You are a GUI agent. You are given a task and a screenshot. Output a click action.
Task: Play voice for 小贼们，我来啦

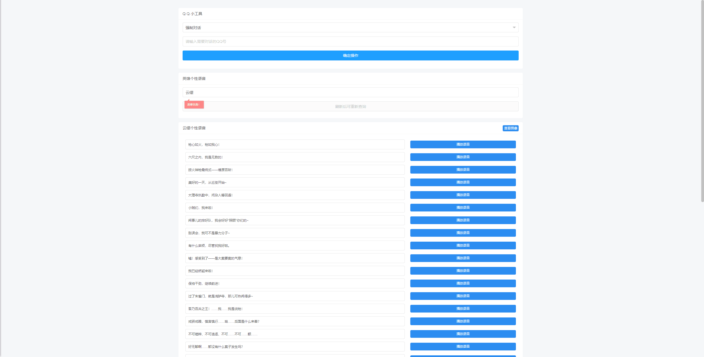coord(463,208)
